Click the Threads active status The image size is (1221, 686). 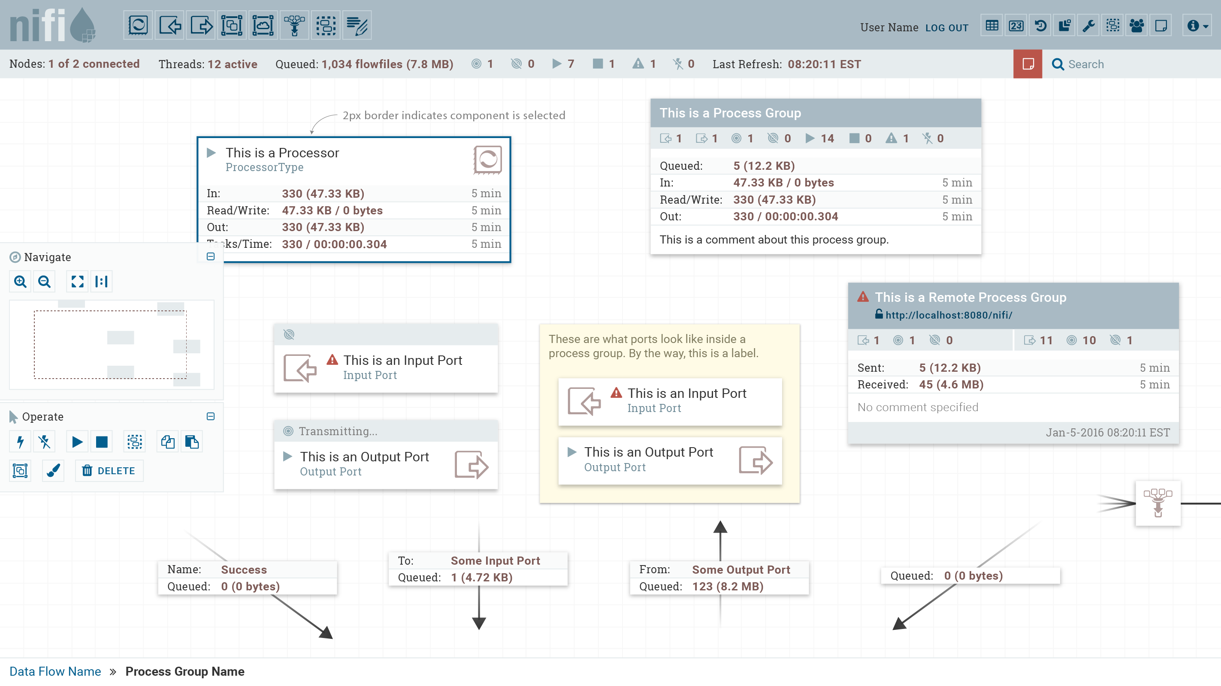tap(208, 64)
